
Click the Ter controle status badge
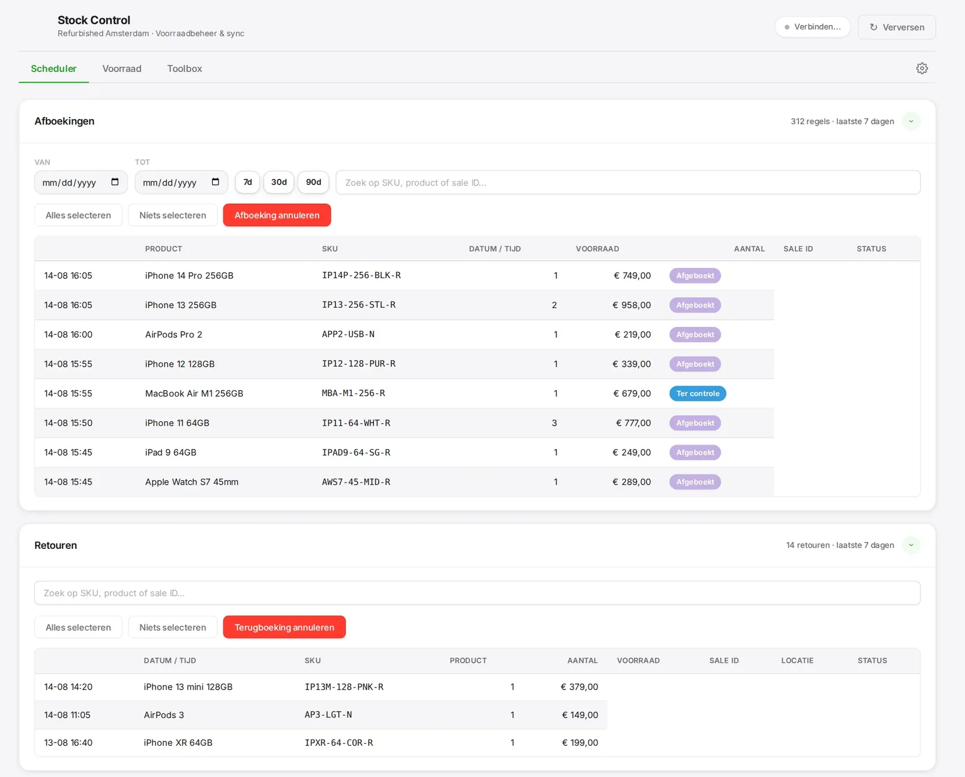(x=698, y=393)
